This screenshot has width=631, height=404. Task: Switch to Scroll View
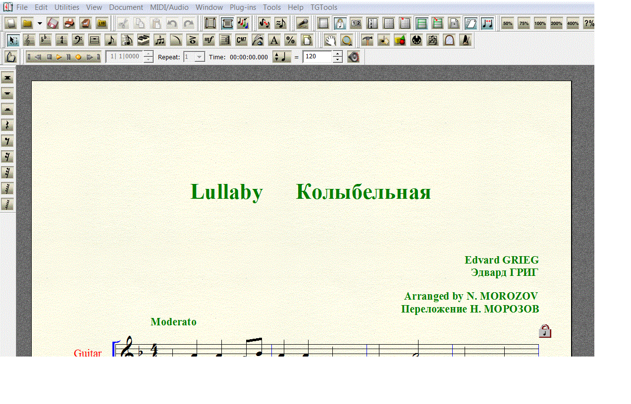point(210,23)
